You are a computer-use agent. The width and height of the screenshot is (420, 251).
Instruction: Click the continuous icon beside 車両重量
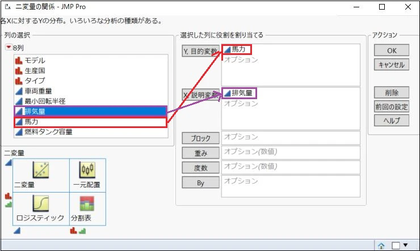19,91
